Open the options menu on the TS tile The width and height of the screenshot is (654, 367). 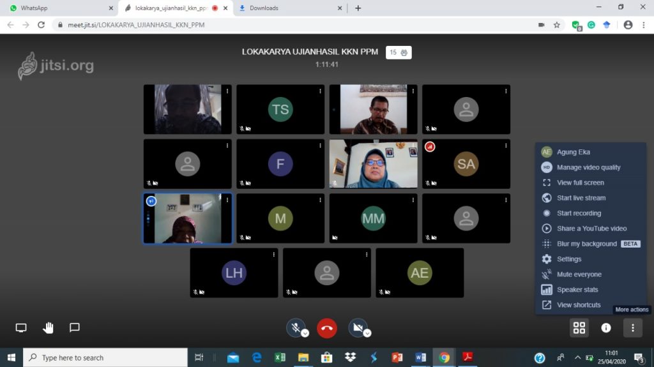click(x=320, y=91)
